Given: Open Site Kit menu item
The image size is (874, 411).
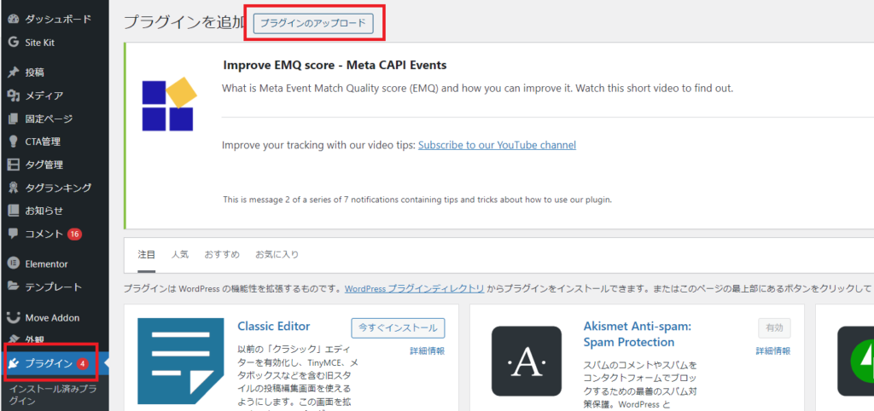Looking at the screenshot, I should pyautogui.click(x=39, y=43).
